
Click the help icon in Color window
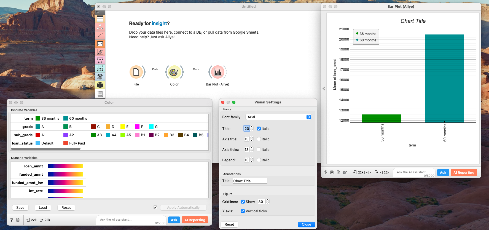[x=12, y=220]
